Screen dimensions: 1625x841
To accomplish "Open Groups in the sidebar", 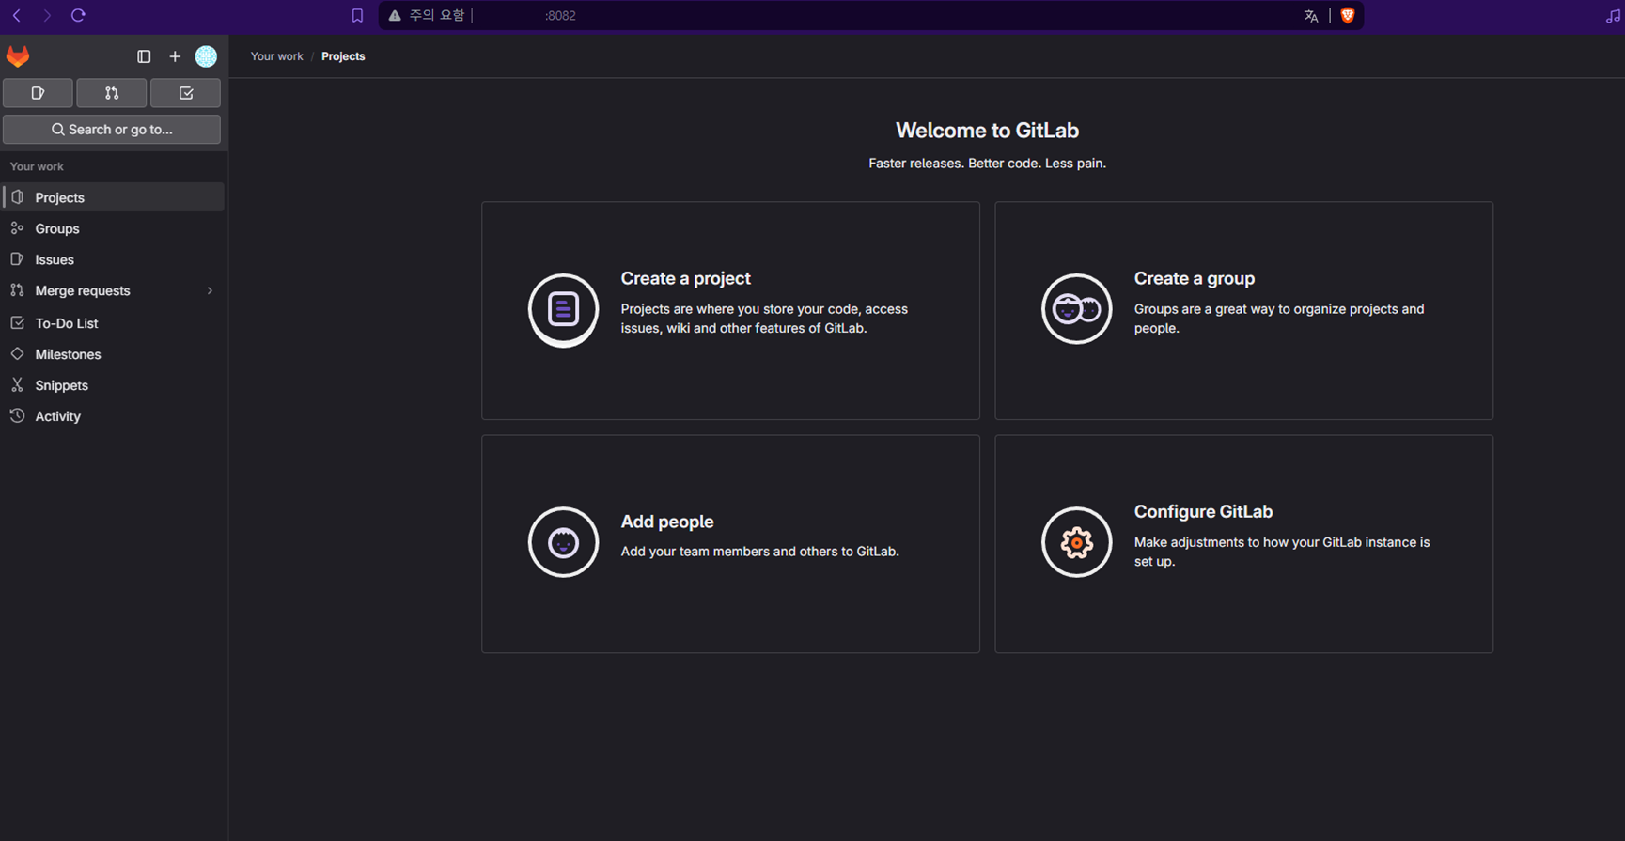I will pyautogui.click(x=114, y=228).
